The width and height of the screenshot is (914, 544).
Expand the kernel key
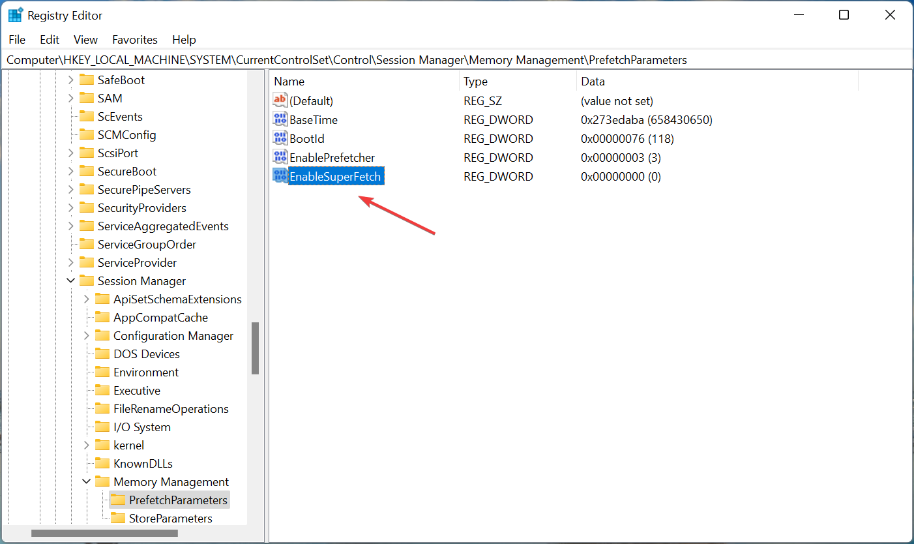pos(86,445)
